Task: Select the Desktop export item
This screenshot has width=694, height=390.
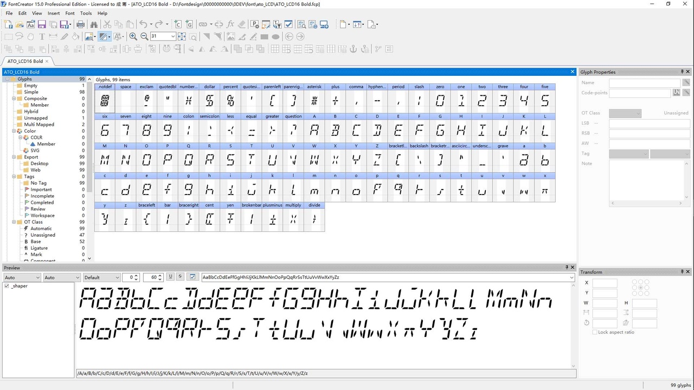Action: tap(40, 164)
